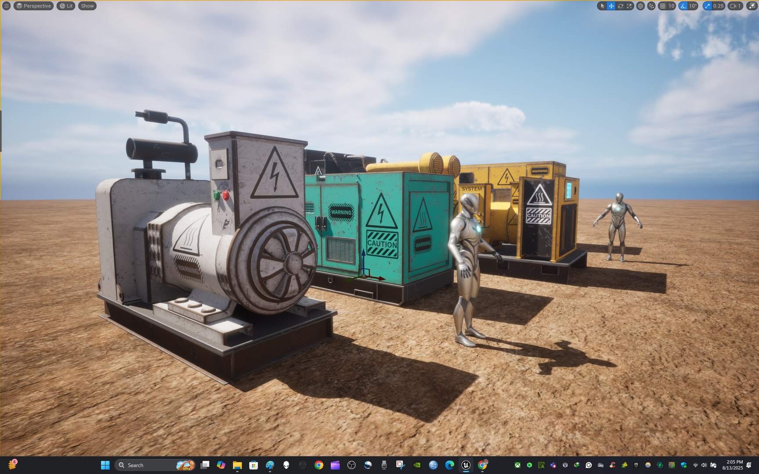Image resolution: width=759 pixels, height=474 pixels.
Task: Open the Show flags menu
Action: click(87, 6)
